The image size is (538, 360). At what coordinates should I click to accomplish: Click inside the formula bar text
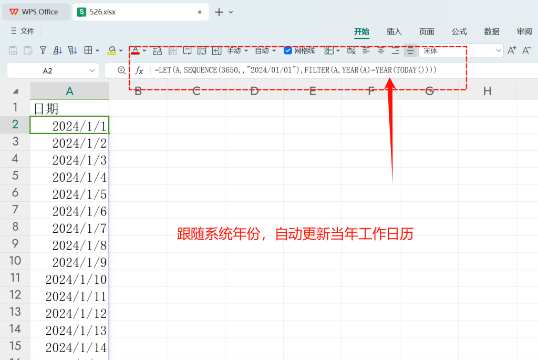click(295, 70)
